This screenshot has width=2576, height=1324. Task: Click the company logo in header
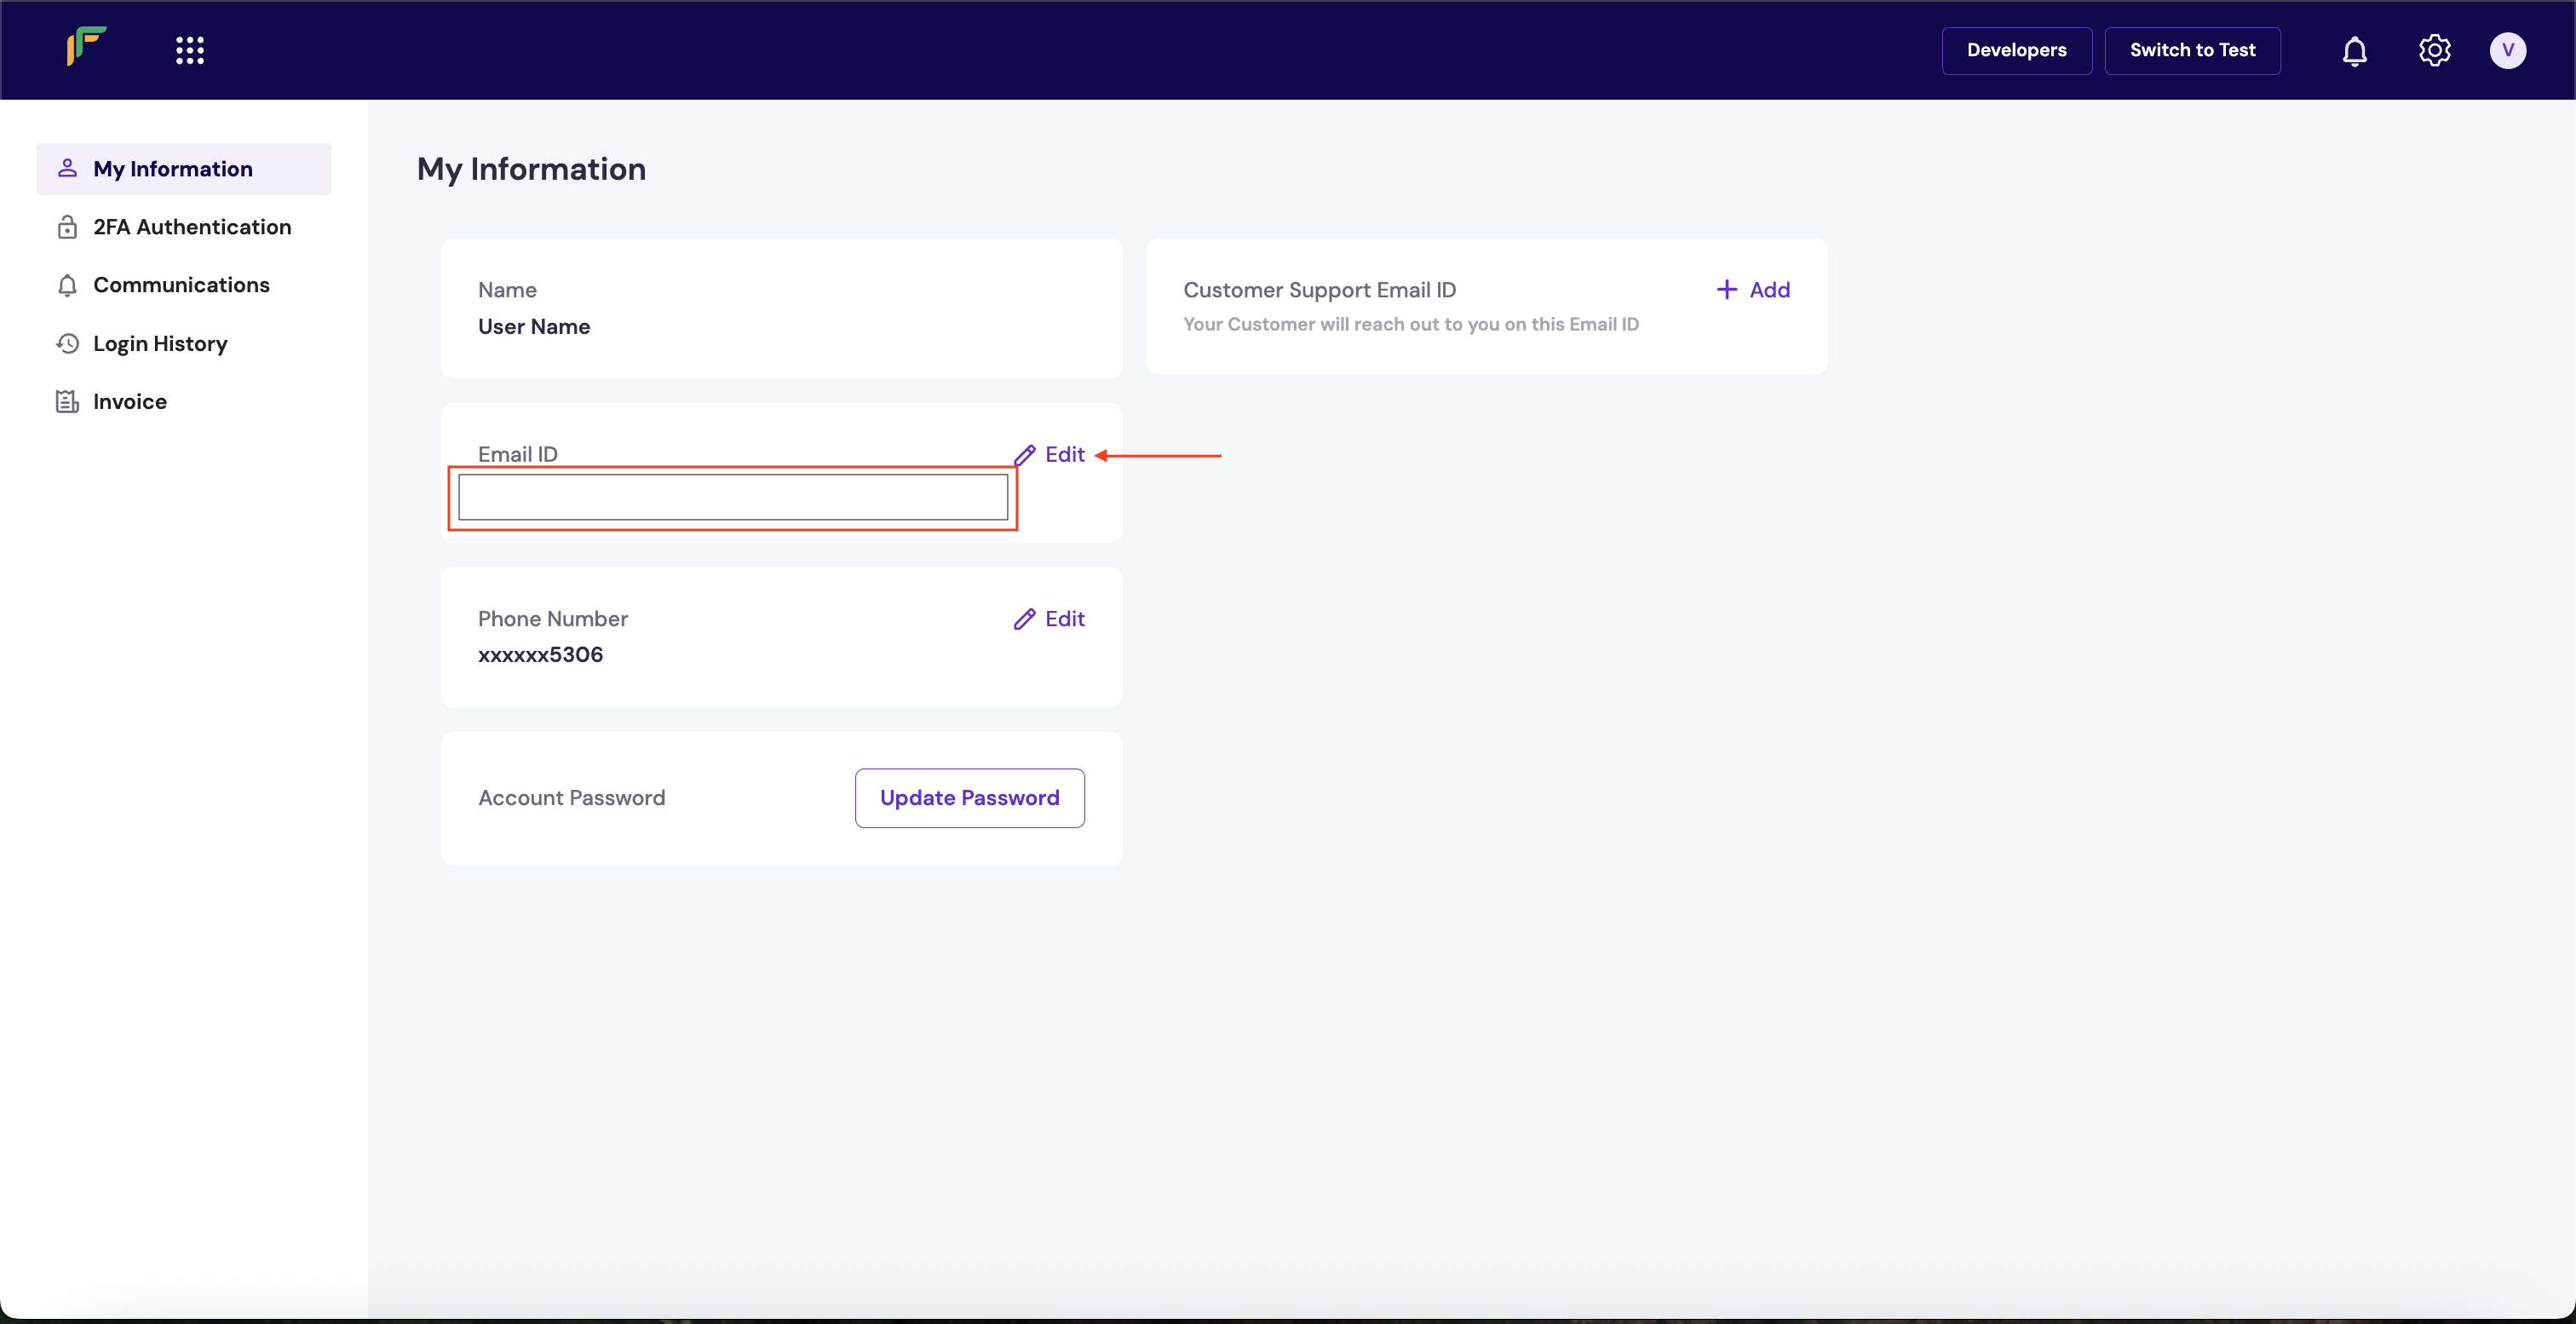click(87, 46)
